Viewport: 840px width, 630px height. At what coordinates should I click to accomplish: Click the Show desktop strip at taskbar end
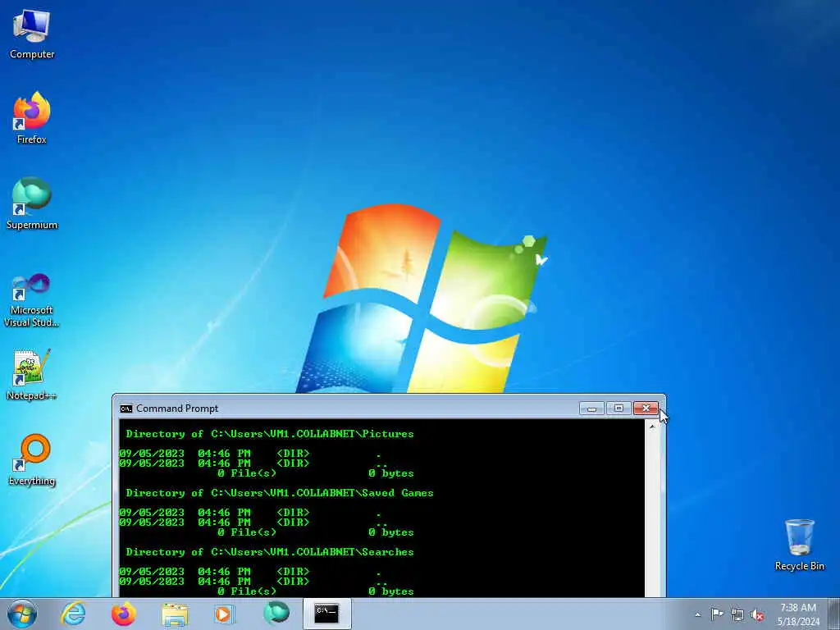click(x=833, y=614)
